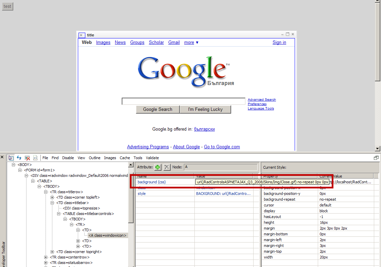Close the developer toolbar panel

tap(2, 157)
